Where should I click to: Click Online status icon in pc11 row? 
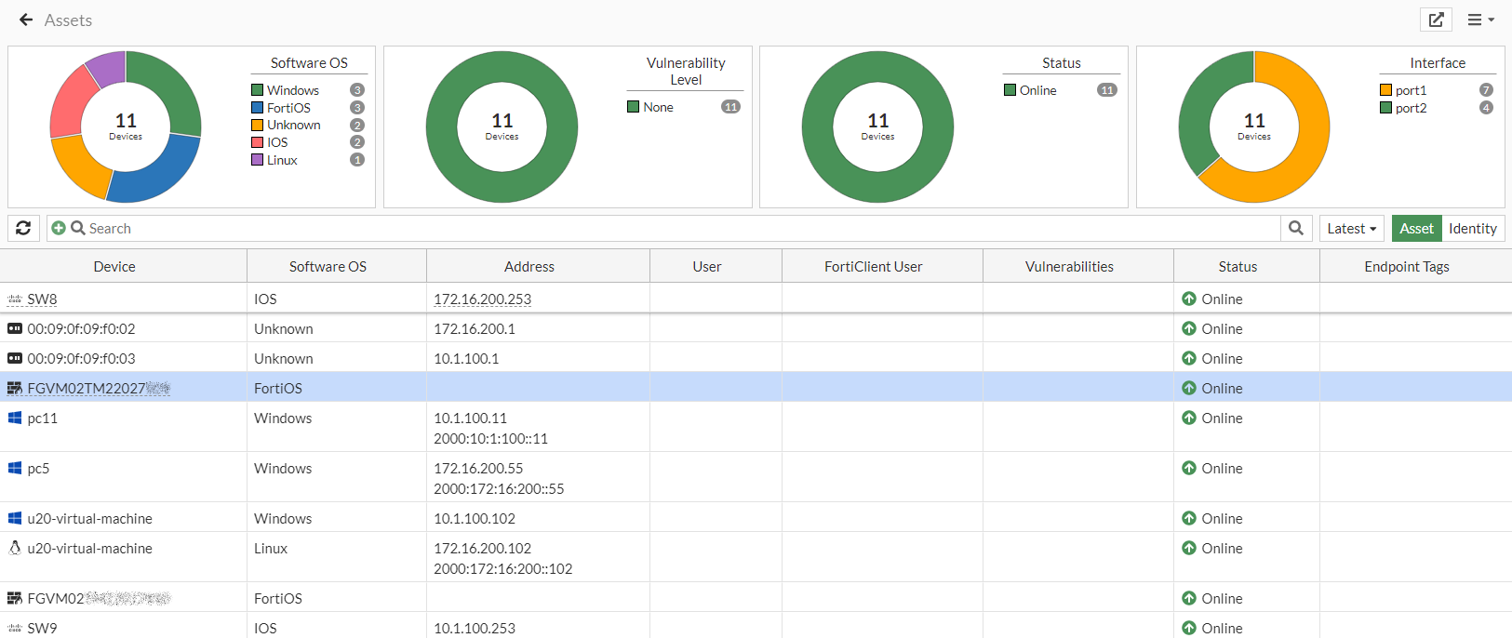tap(1189, 418)
